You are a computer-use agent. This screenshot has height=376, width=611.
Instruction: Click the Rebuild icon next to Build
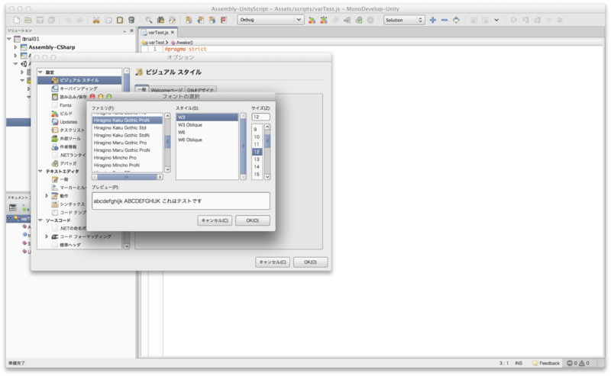click(323, 20)
